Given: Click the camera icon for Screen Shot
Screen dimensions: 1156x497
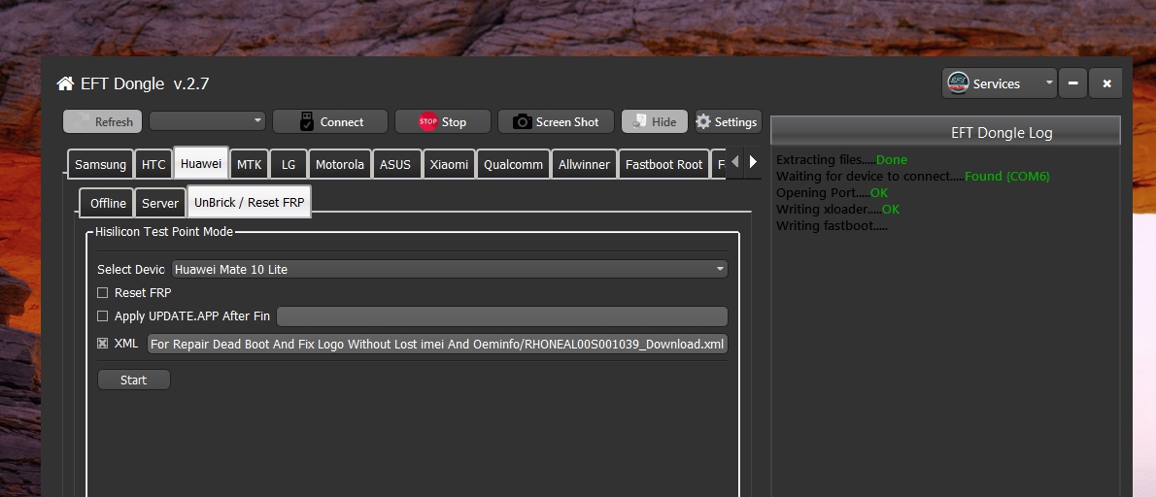Looking at the screenshot, I should click(522, 121).
